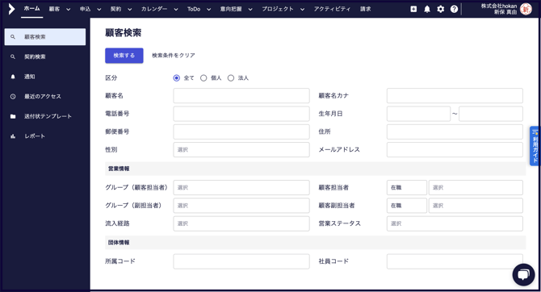This screenshot has width=541, height=292.
Task: Expand the カレンダー menu chevron
Action: point(176,10)
